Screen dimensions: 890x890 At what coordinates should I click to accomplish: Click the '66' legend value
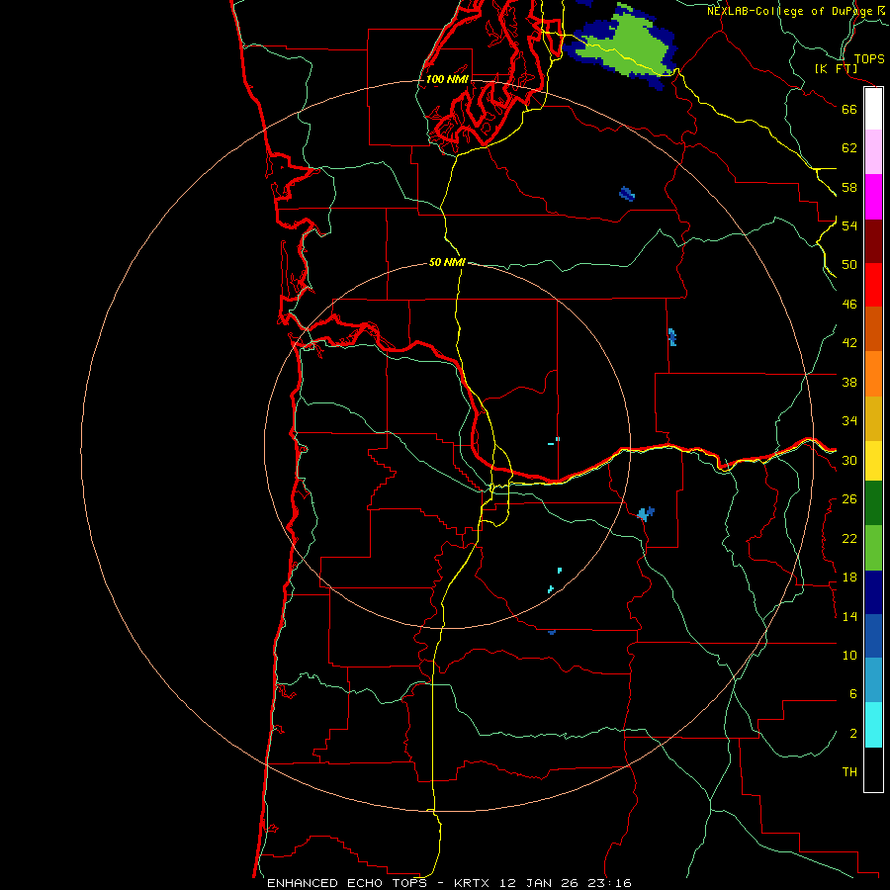point(849,109)
